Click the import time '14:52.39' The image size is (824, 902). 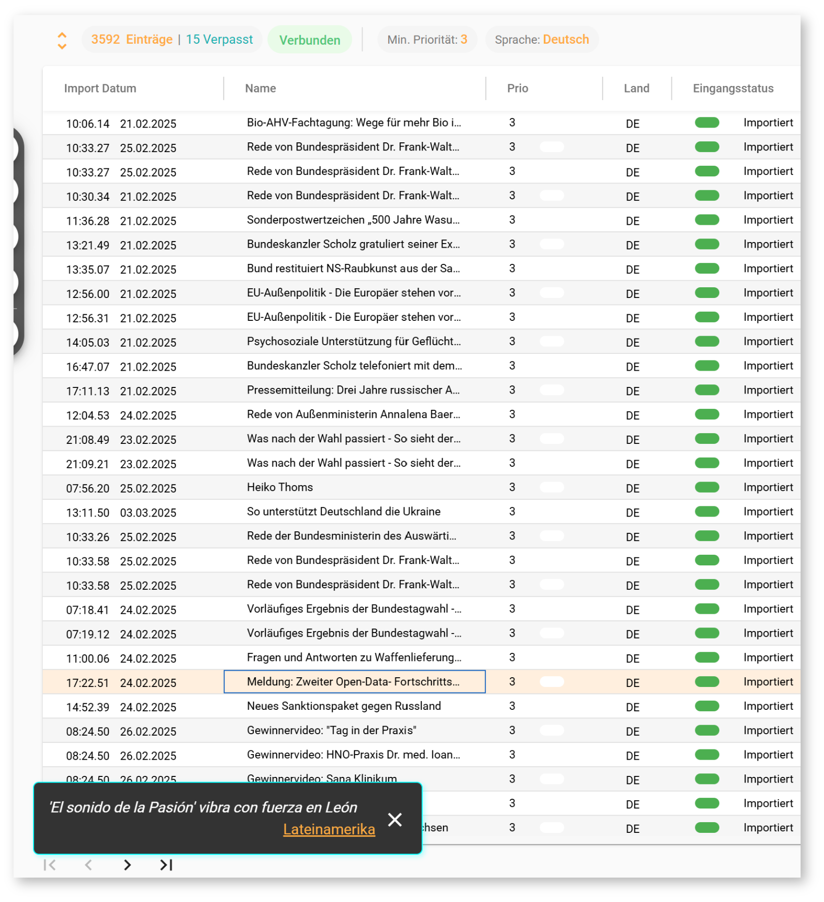87,707
